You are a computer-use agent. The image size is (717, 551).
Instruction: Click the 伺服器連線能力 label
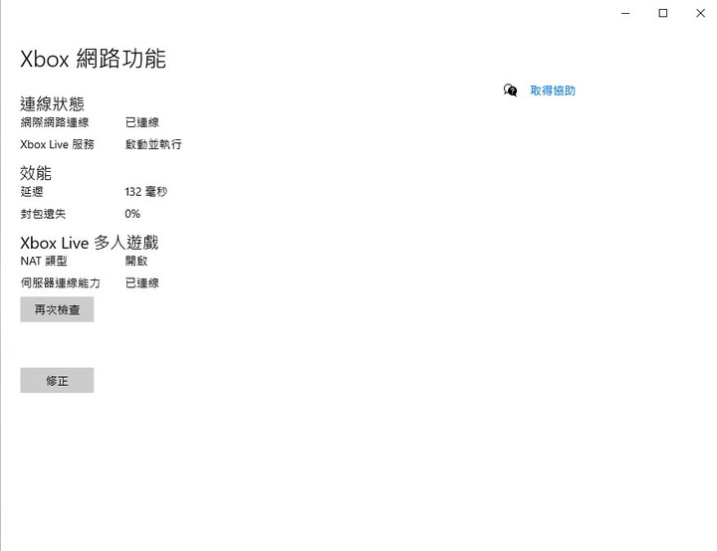coord(60,282)
